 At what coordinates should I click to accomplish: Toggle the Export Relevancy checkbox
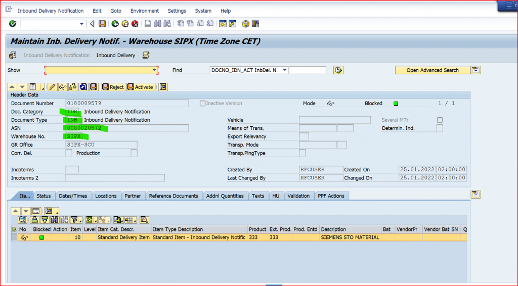tap(304, 136)
